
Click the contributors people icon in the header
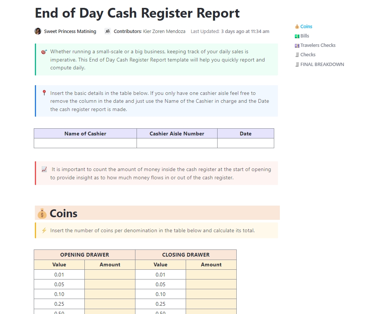click(x=108, y=31)
